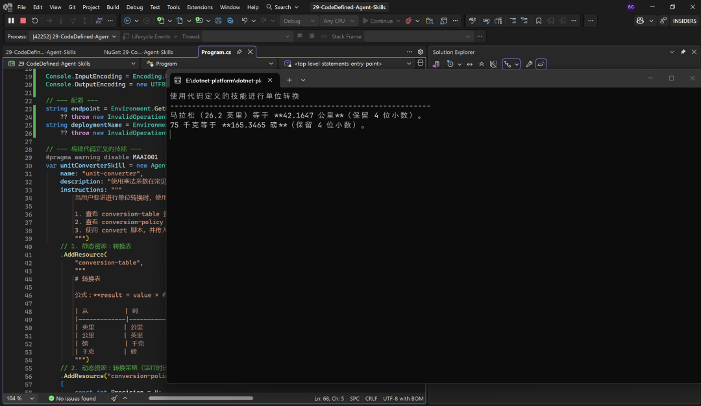
Task: Toggle the spell checker
Action: point(473,20)
